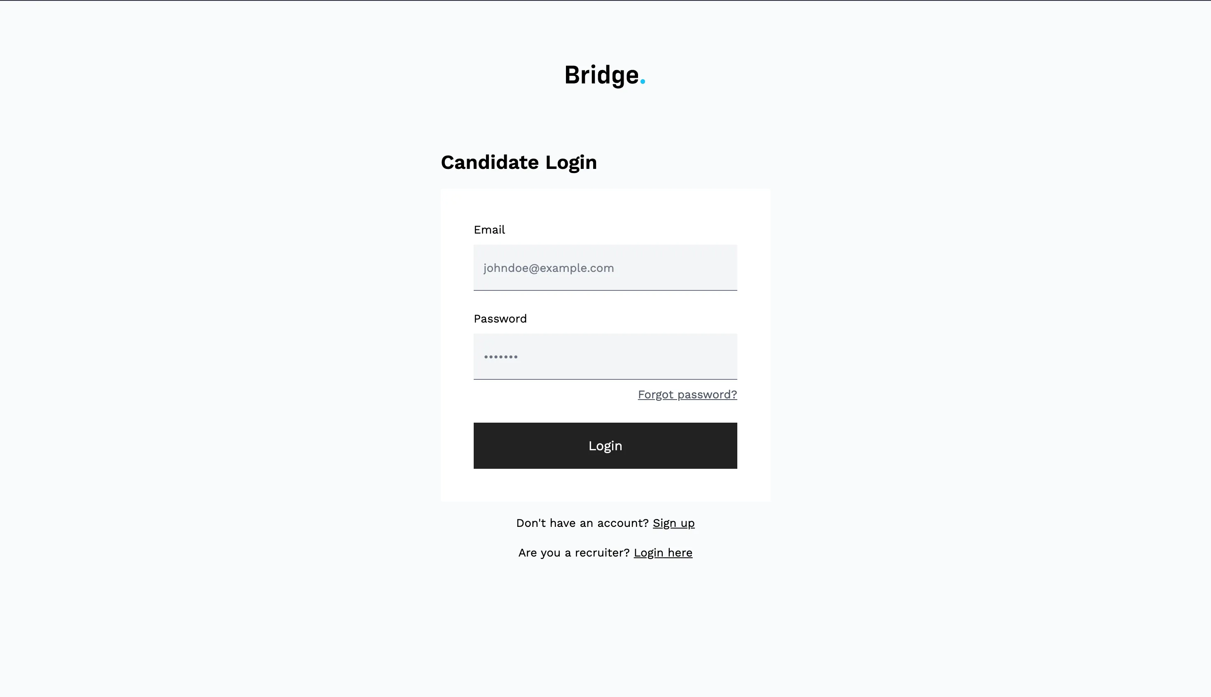The height and width of the screenshot is (697, 1211).
Task: Follow the Sign up link
Action: pos(673,523)
